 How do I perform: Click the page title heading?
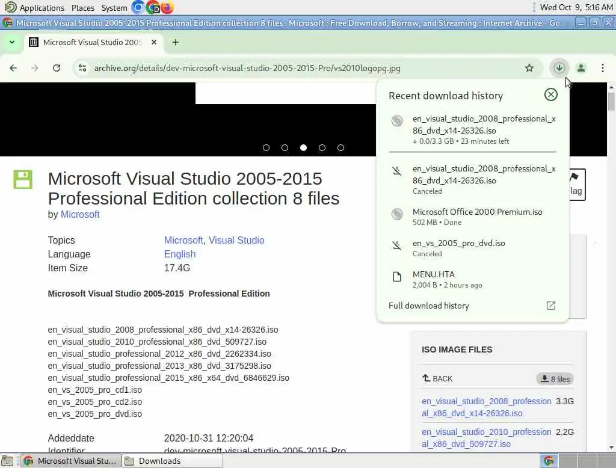pos(194,188)
